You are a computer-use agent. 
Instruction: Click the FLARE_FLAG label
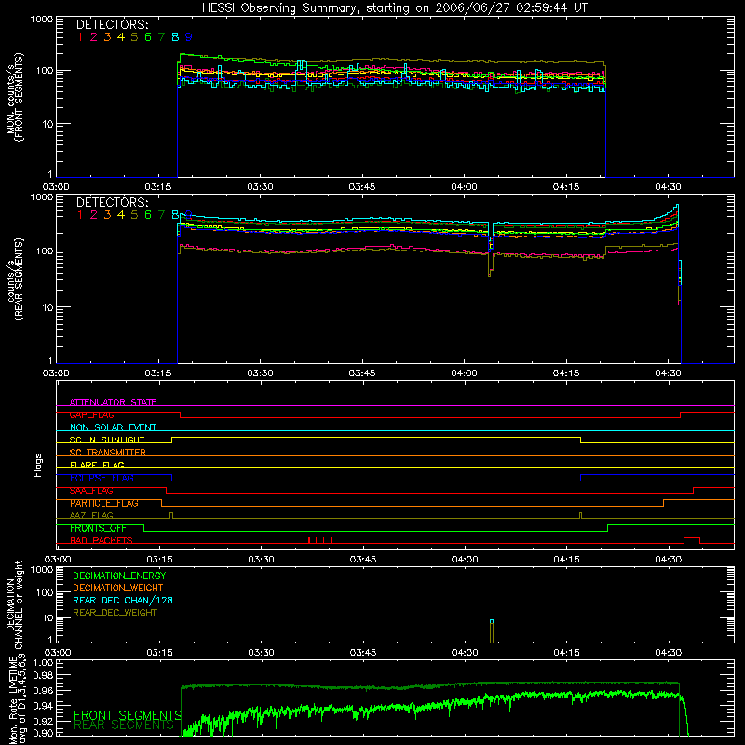97,465
